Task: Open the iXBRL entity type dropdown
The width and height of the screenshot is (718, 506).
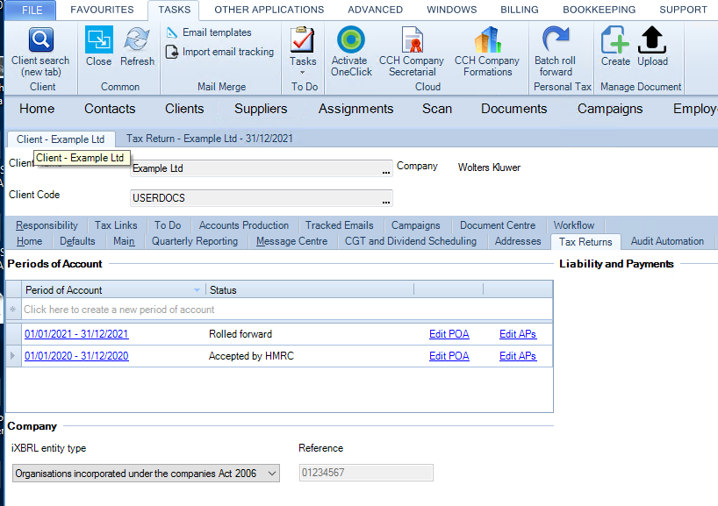Action: click(x=272, y=474)
